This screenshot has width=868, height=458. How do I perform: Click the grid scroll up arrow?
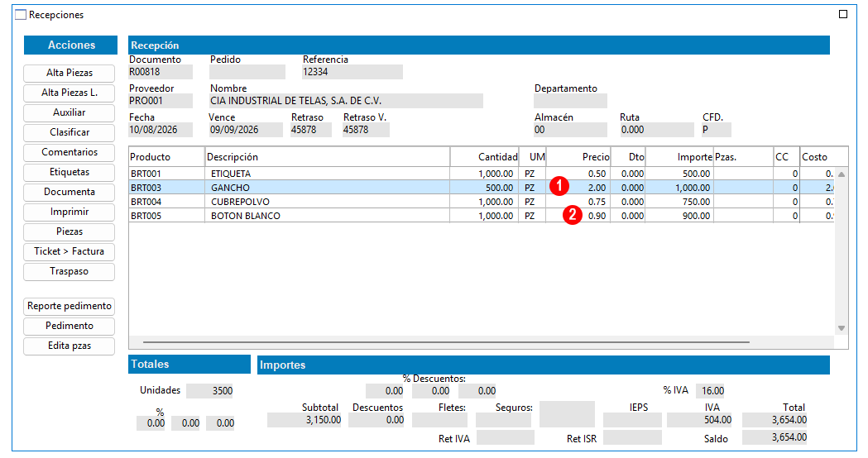842,174
